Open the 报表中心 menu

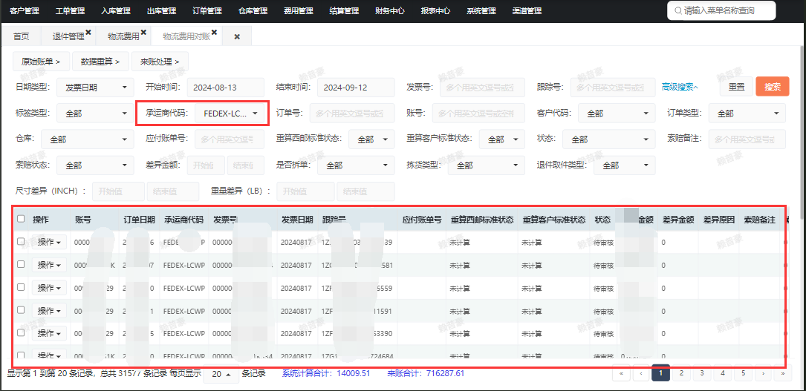435,11
